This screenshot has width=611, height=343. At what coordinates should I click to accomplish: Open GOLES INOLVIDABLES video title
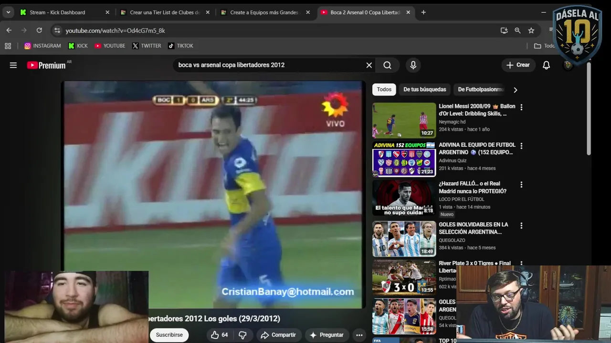474,228
